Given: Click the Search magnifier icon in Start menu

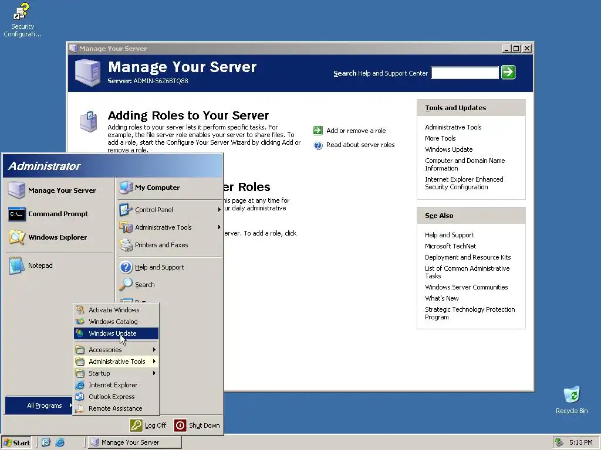Looking at the screenshot, I should [126, 285].
